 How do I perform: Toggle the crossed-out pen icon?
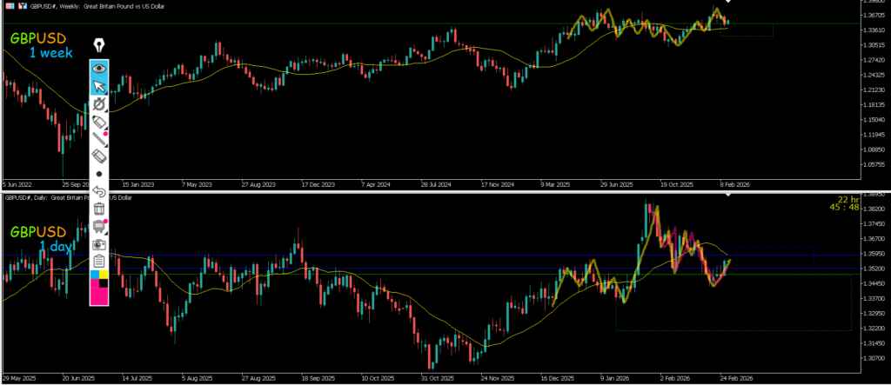coord(99,104)
